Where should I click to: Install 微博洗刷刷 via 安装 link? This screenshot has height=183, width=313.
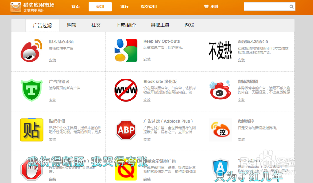click(x=241, y=100)
